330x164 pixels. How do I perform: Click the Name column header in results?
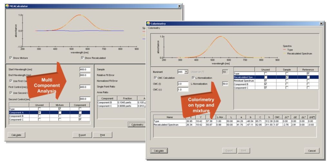coord(170,117)
